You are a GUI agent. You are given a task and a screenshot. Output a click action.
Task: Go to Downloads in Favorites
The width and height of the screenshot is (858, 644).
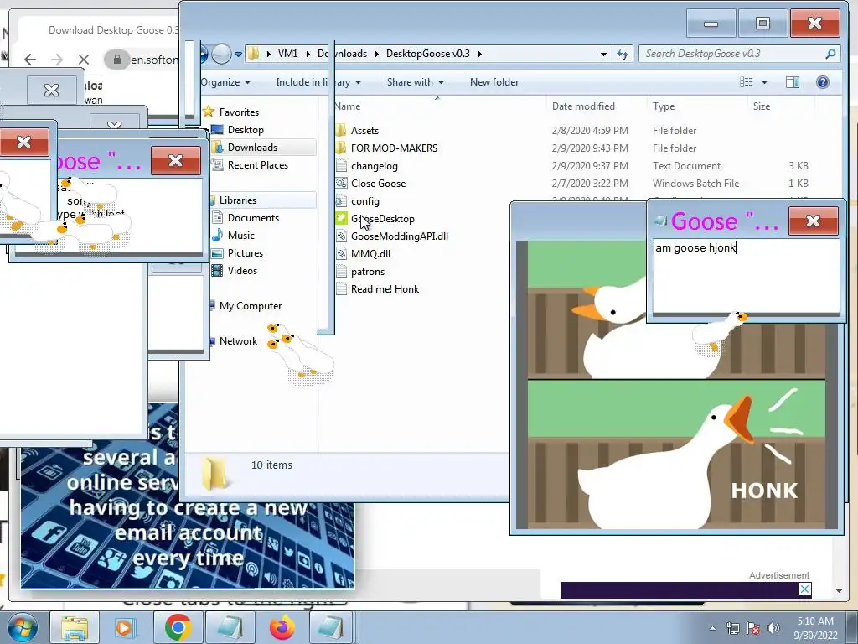pos(252,148)
